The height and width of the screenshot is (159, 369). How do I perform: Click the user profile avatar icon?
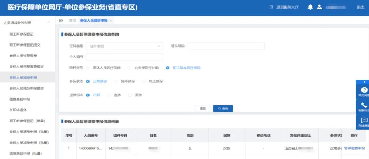click(319, 7)
